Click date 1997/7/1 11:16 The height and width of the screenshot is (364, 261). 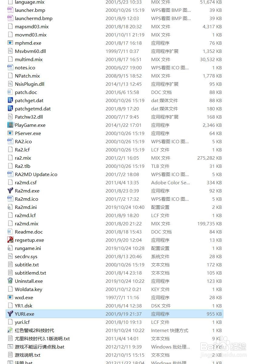(x=122, y=298)
